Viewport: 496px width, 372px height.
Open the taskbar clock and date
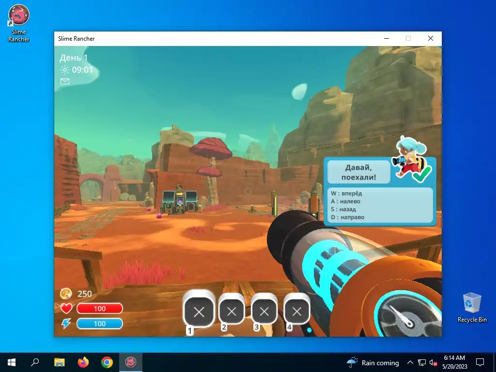click(454, 362)
